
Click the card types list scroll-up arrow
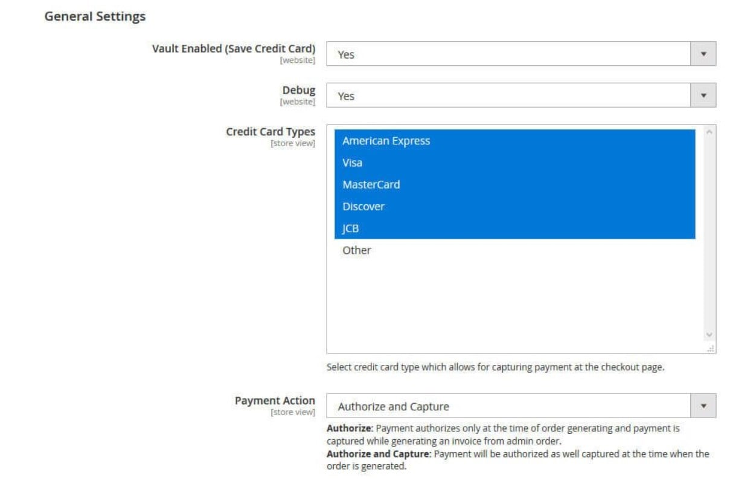[709, 132]
